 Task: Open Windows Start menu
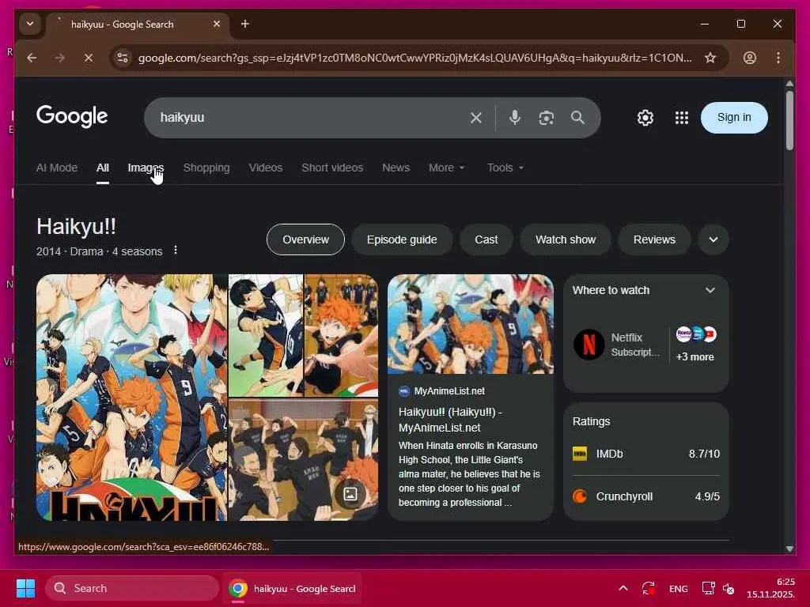(25, 588)
